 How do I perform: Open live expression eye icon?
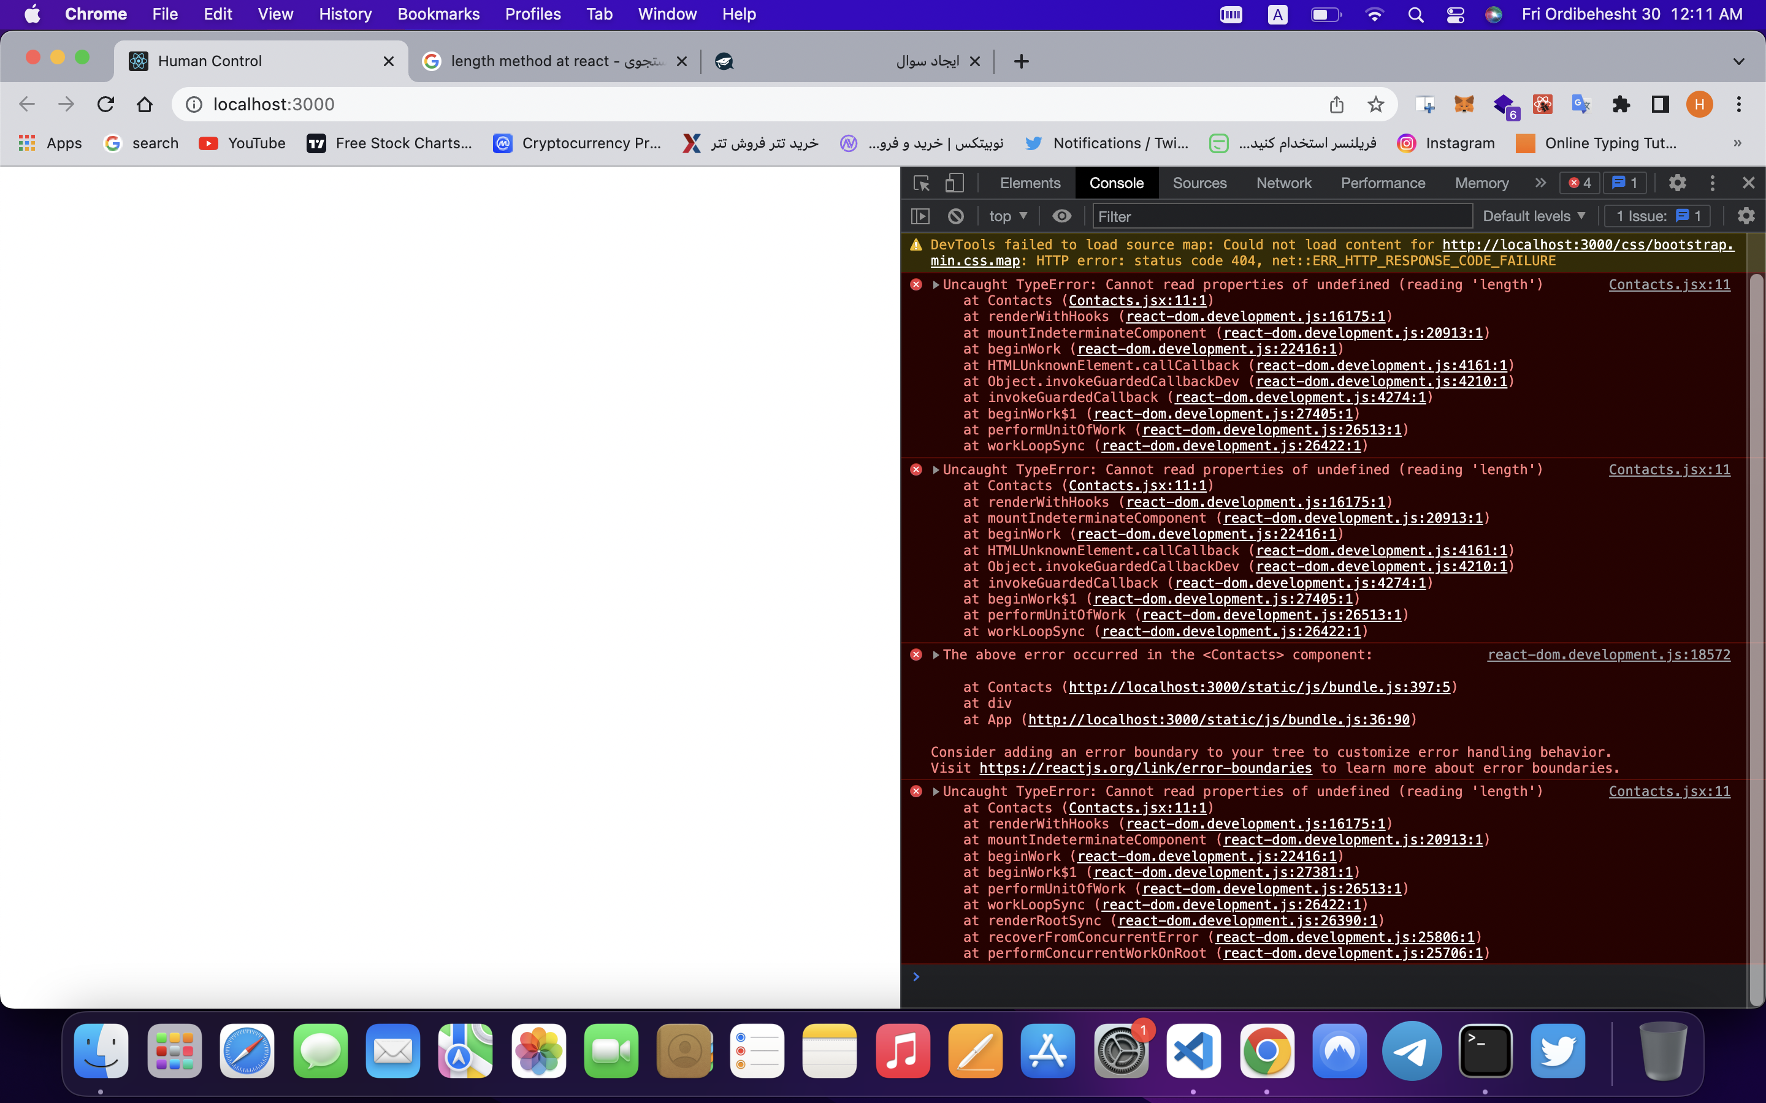tap(1062, 216)
